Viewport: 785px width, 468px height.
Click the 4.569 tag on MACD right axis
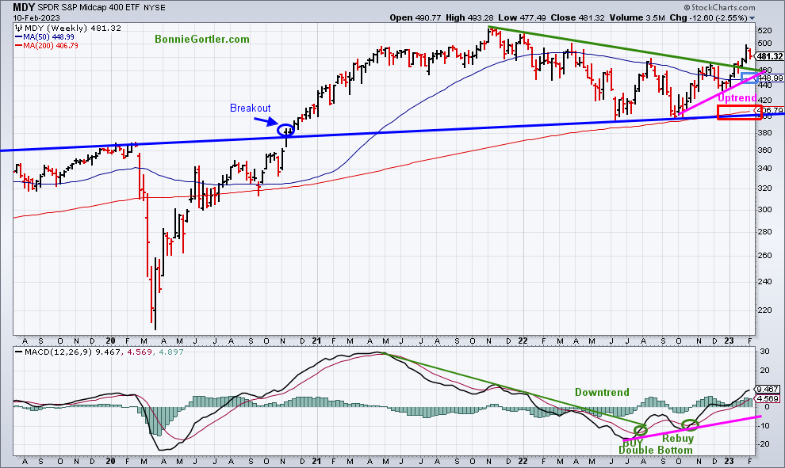768,398
